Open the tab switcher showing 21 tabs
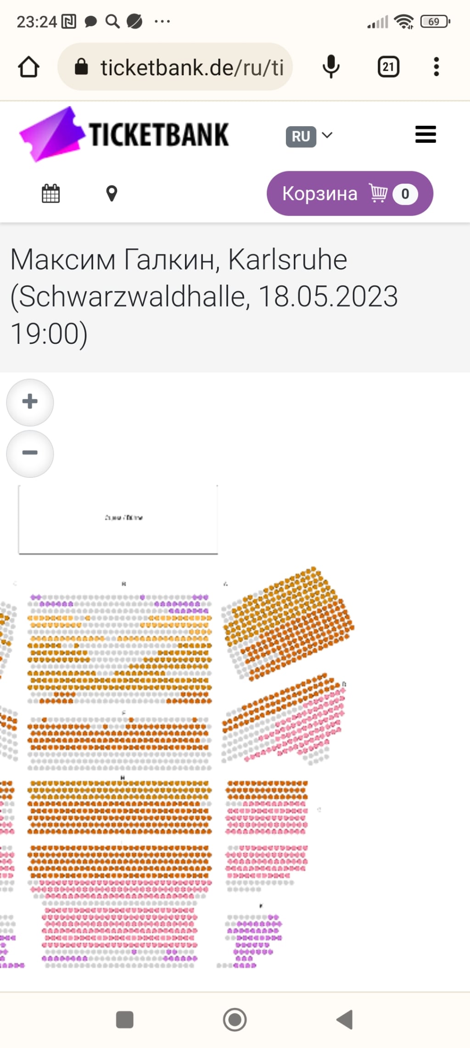This screenshot has width=470, height=1048. [x=388, y=67]
